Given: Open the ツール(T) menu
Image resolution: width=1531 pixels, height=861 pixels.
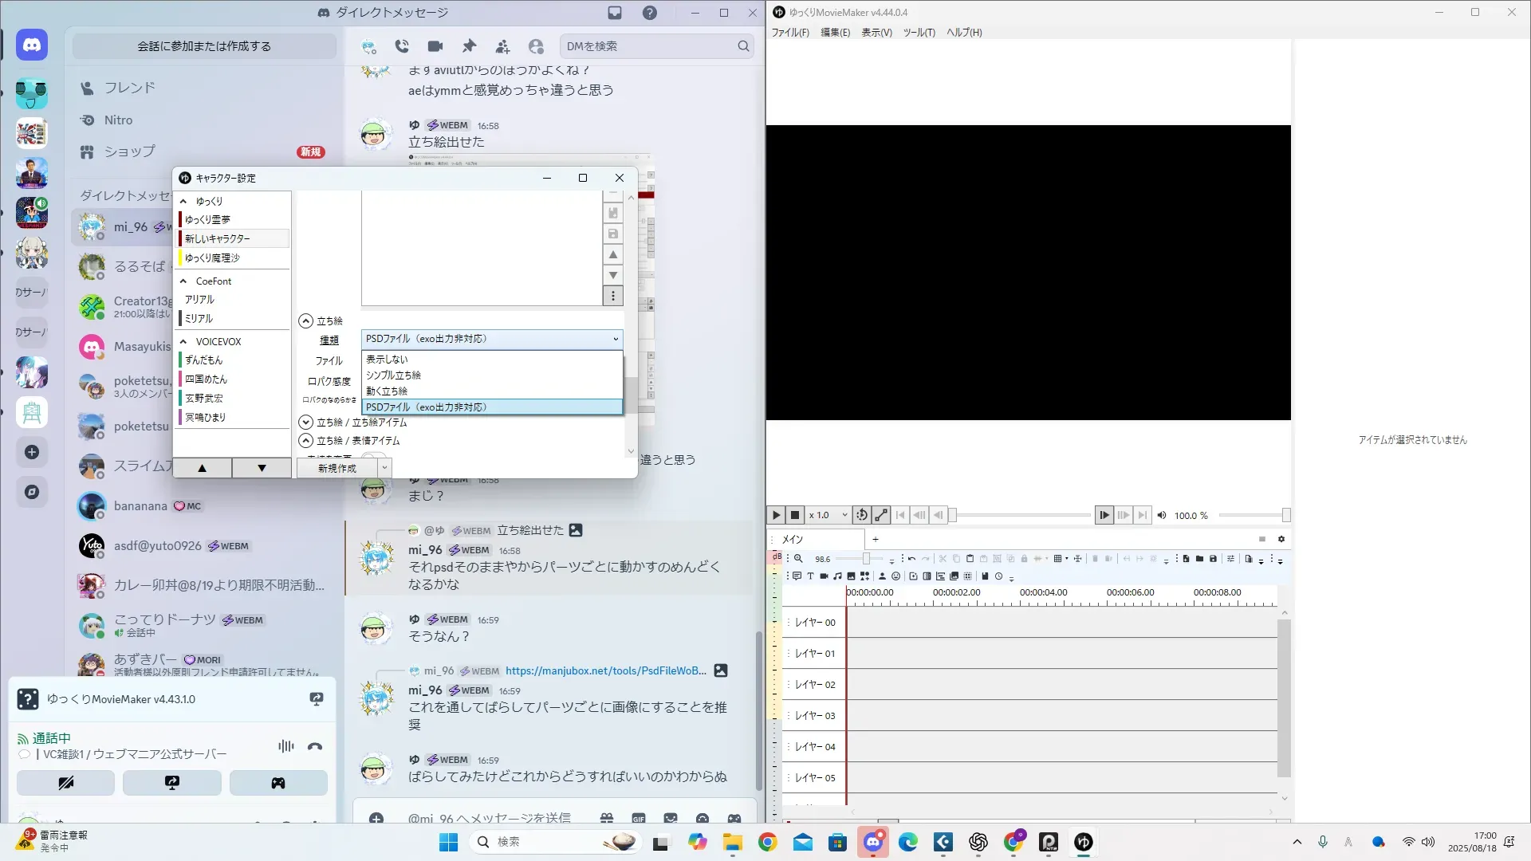Looking at the screenshot, I should pyautogui.click(x=919, y=33).
